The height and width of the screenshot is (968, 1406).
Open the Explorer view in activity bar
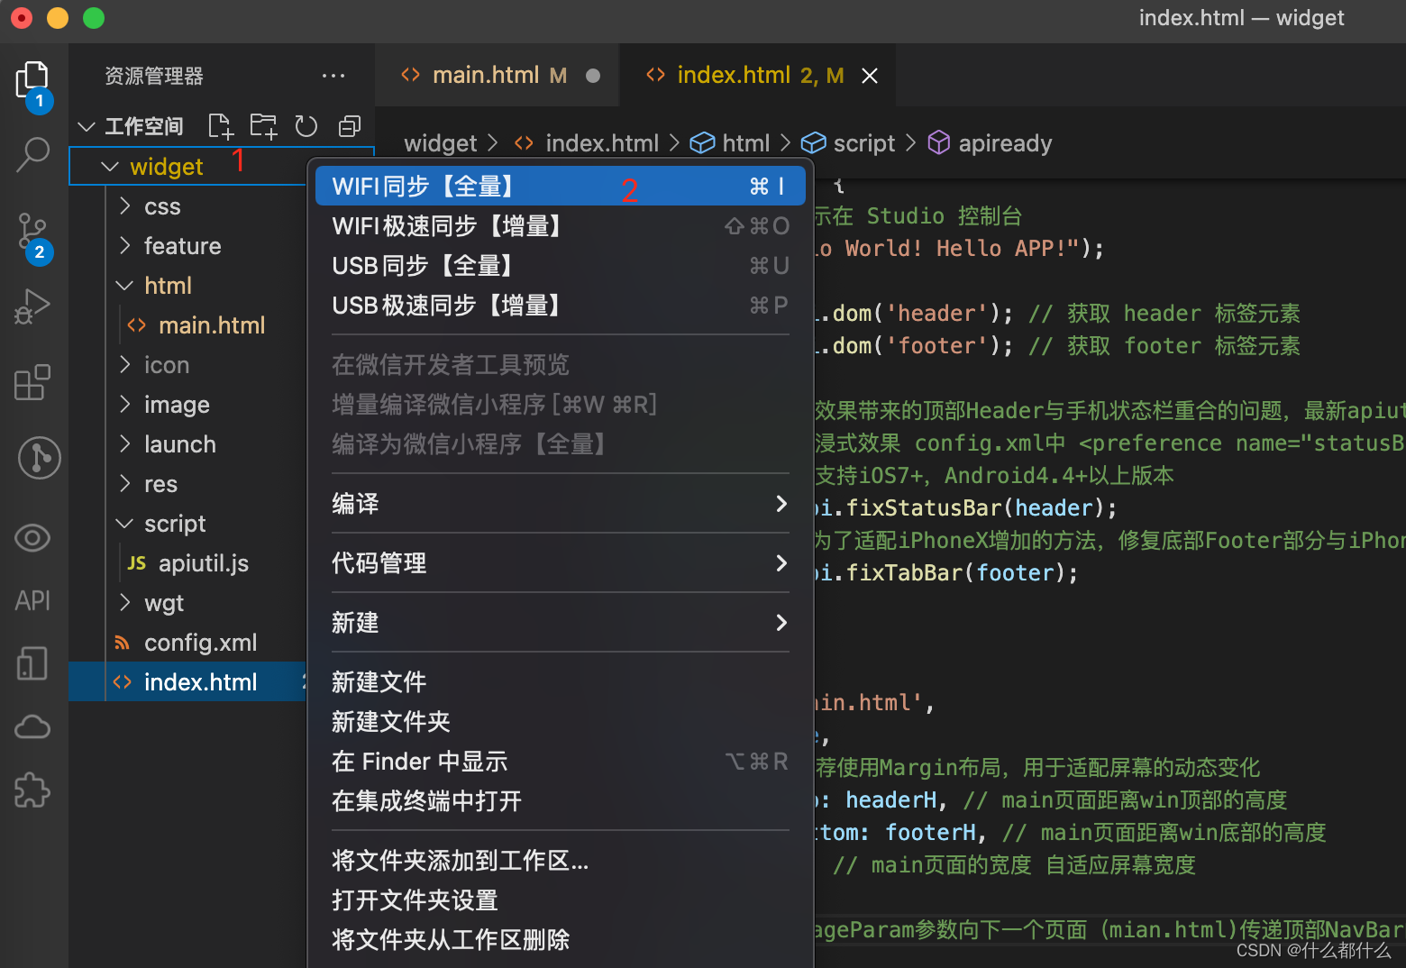tap(33, 81)
